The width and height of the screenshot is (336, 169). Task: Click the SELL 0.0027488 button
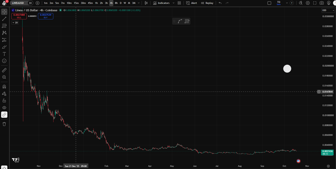pos(19,16)
